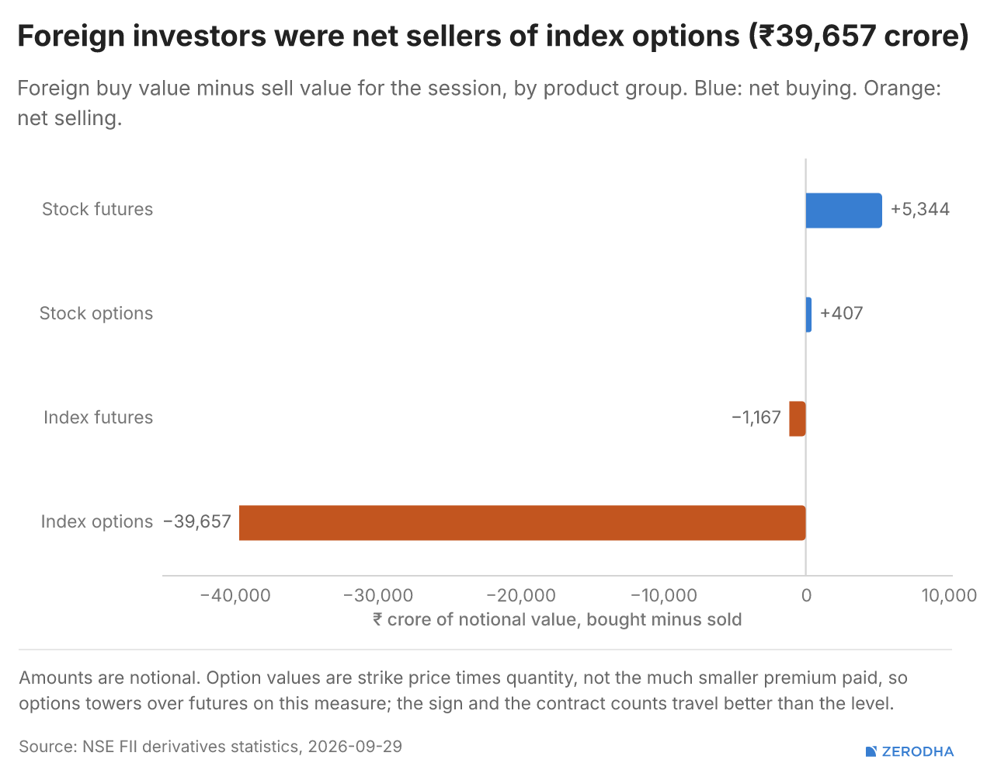994x777 pixels.
Task: Click the small blue Stock options bar
Action: pos(808,315)
